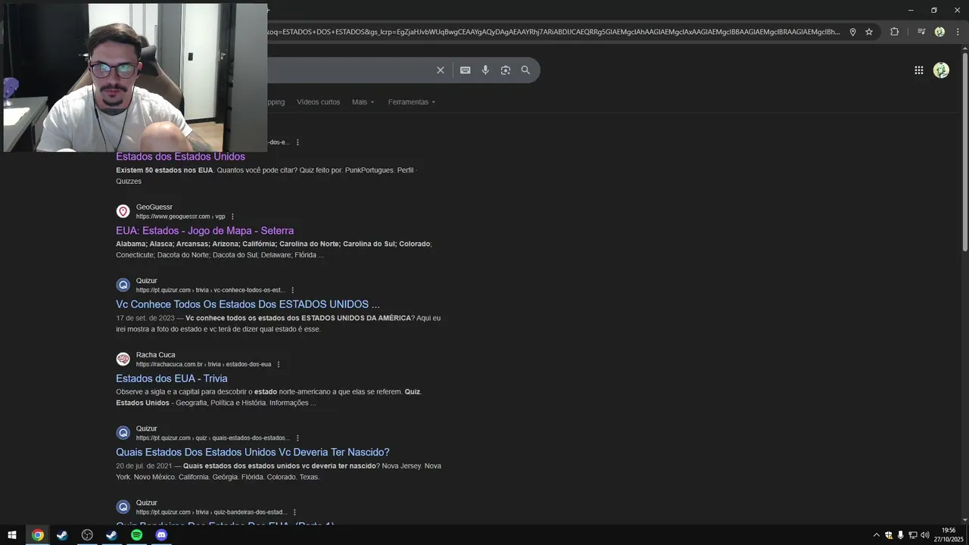Viewport: 969px width, 545px height.
Task: Click the geoguessr.com › vgp URL text
Action: click(x=180, y=216)
